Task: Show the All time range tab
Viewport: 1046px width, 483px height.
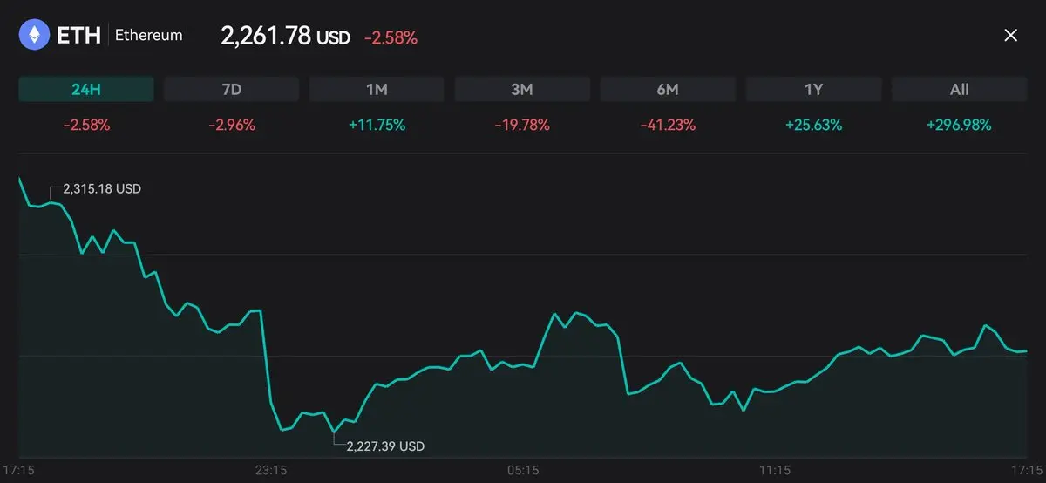Action: [x=959, y=89]
